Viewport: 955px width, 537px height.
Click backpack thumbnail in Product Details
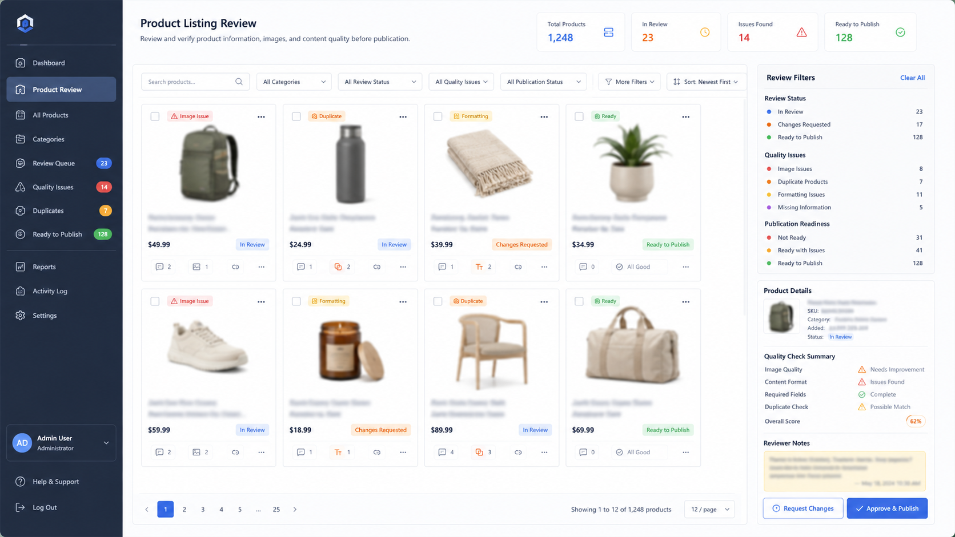(x=781, y=316)
